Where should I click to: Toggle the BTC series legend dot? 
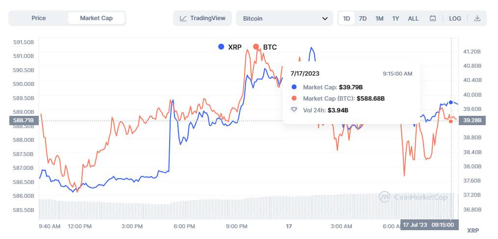pos(256,47)
